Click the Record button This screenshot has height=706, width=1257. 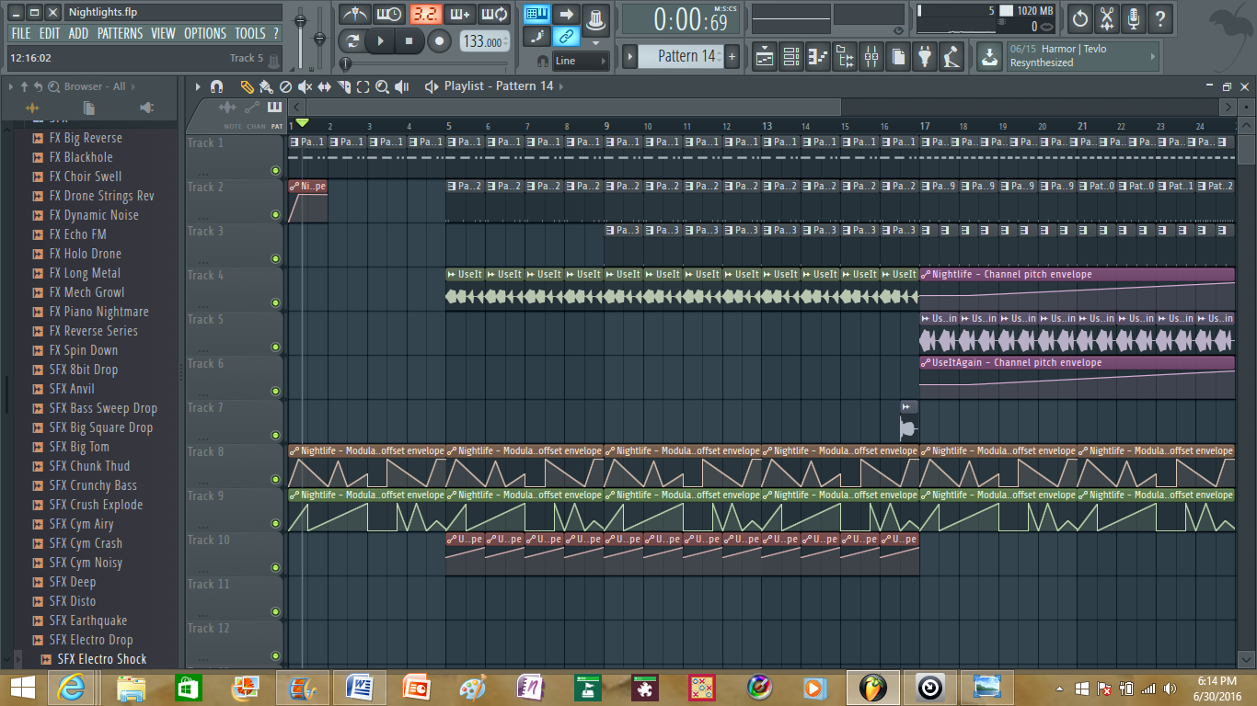(439, 41)
